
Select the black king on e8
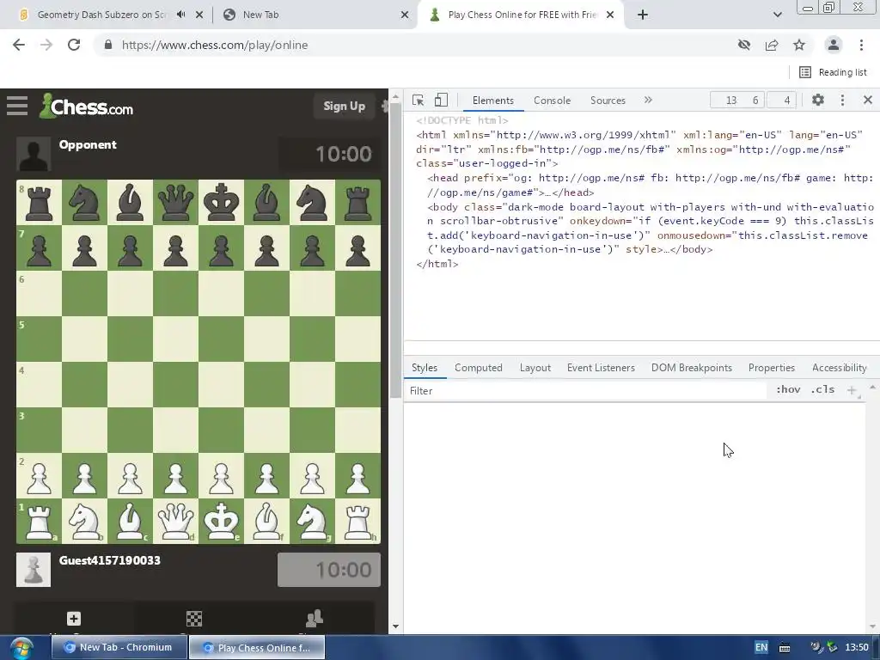pos(221,203)
